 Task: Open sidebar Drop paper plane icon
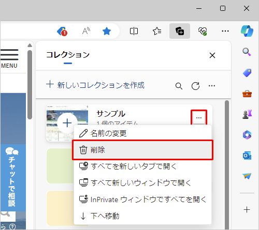tap(247, 176)
